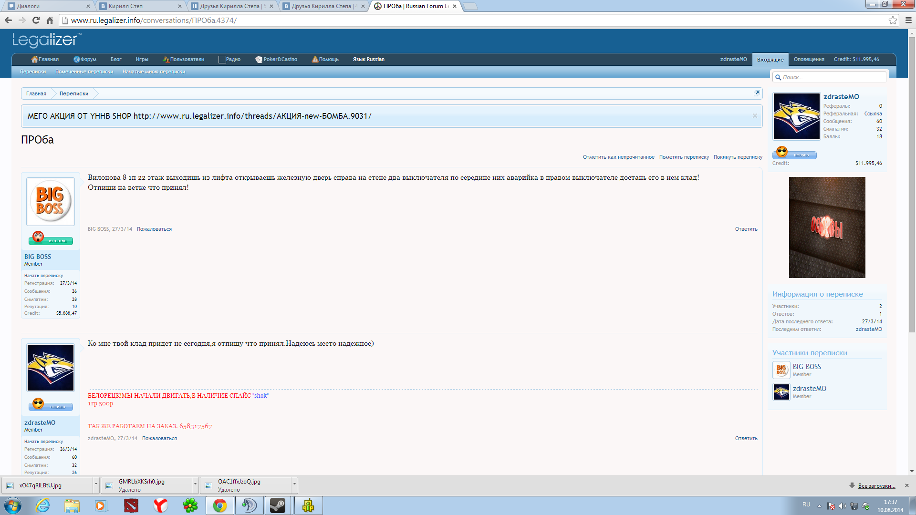916x515 pixels.
Task: Open OAC1ffxJzoQ.jpg download dropdown arrow
Action: tap(294, 485)
